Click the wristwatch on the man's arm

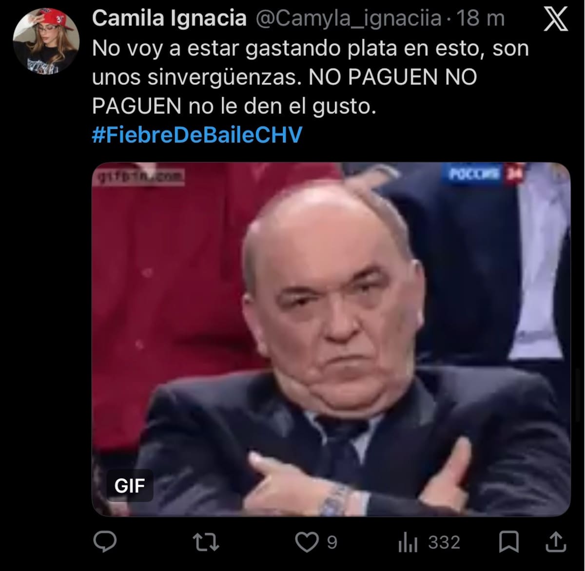(x=336, y=500)
